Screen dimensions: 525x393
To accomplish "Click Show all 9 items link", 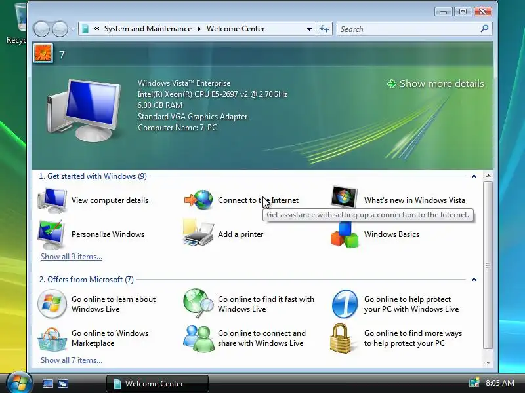I will [72, 257].
